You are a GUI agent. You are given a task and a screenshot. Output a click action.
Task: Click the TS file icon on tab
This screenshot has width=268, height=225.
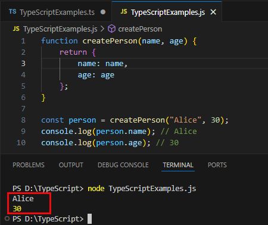(13, 11)
